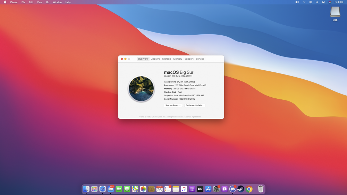Open Reminders from the Dock
The height and width of the screenshot is (195, 347).
coord(168,189)
